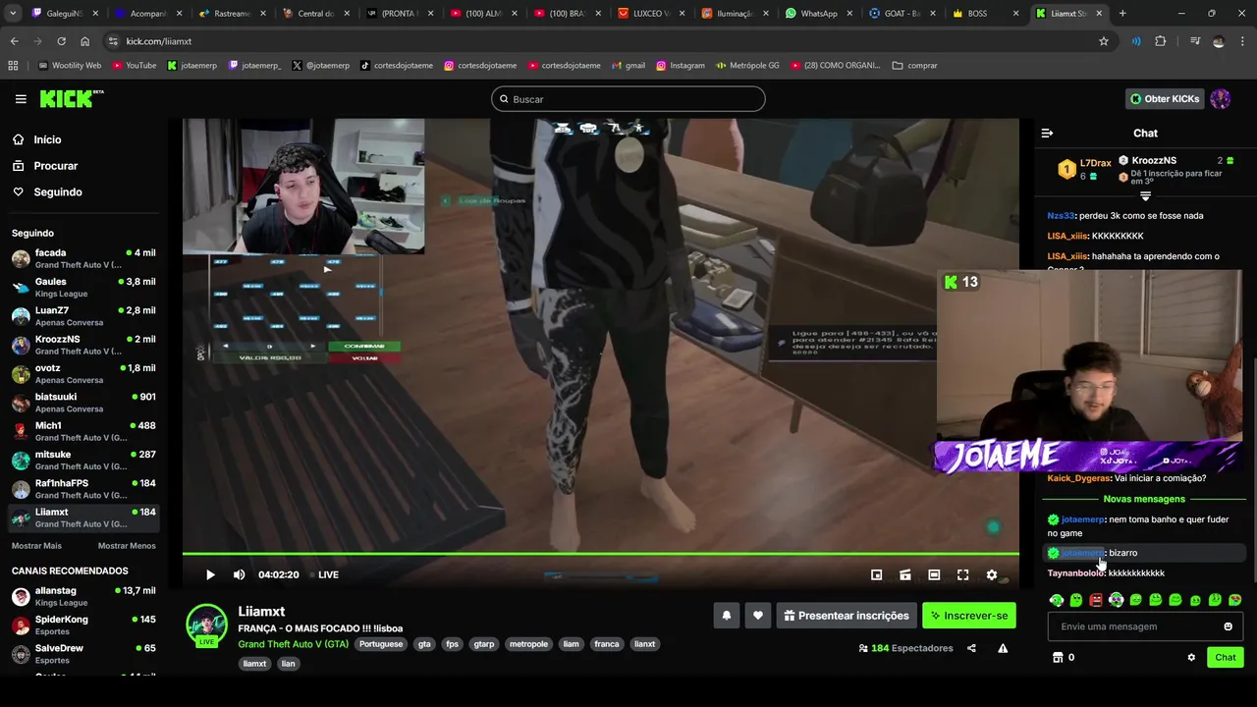
Task: Send message with Chat button
Action: click(x=1226, y=658)
